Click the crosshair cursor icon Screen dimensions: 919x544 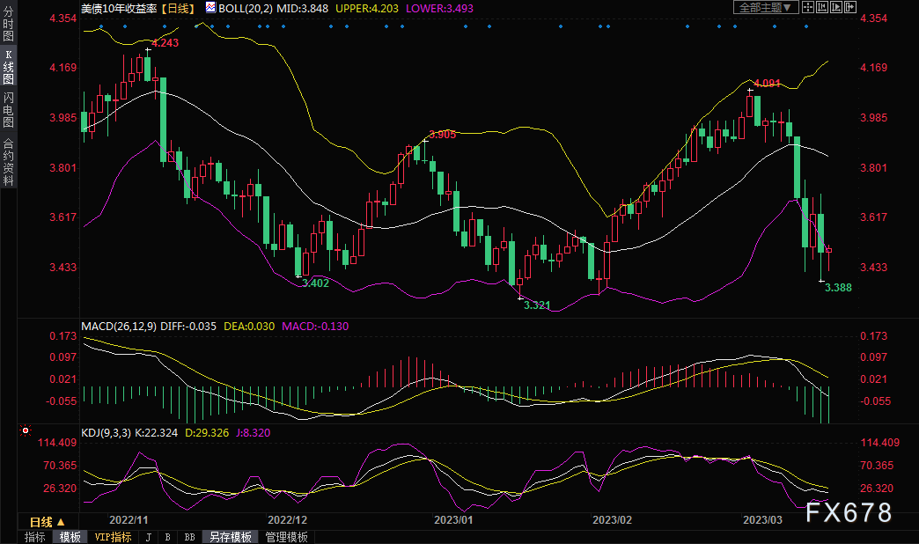pos(808,7)
